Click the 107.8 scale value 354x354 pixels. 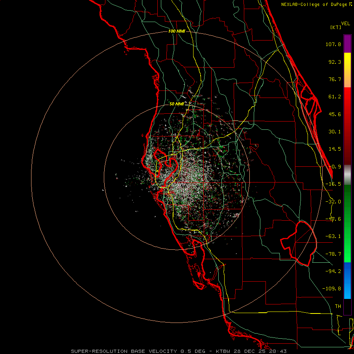tap(333, 44)
